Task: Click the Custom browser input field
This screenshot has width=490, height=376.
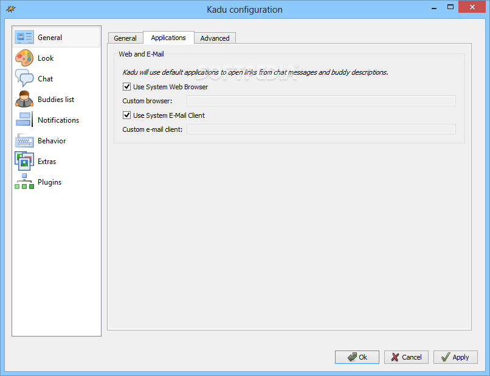Action: [x=321, y=101]
